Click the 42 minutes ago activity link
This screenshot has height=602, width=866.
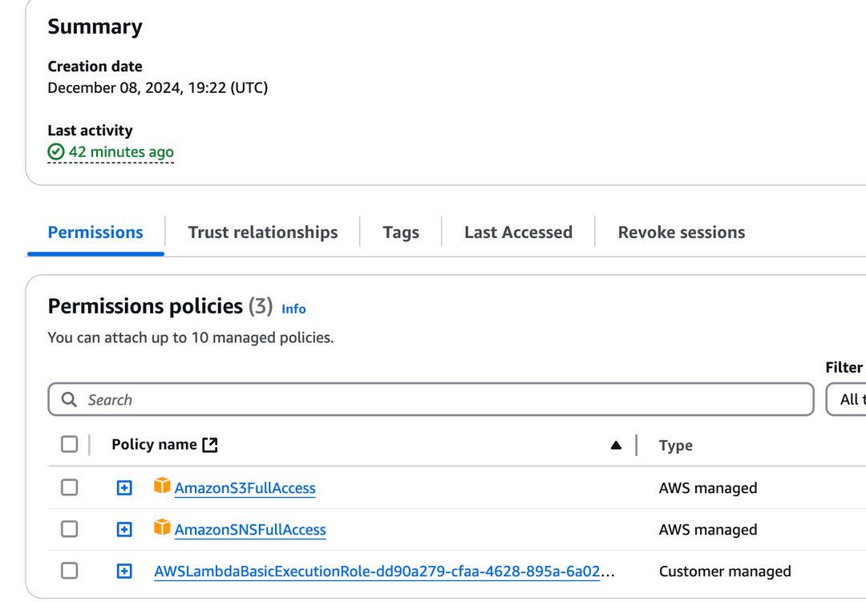click(110, 152)
